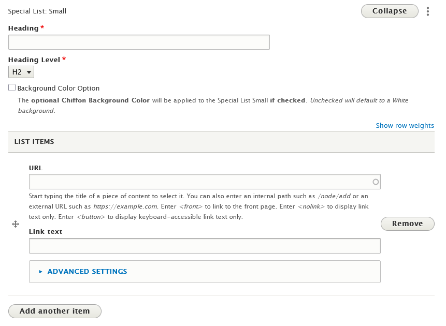446x326 pixels.
Task: Enable the Background Color Option checkbox
Action: pos(12,88)
